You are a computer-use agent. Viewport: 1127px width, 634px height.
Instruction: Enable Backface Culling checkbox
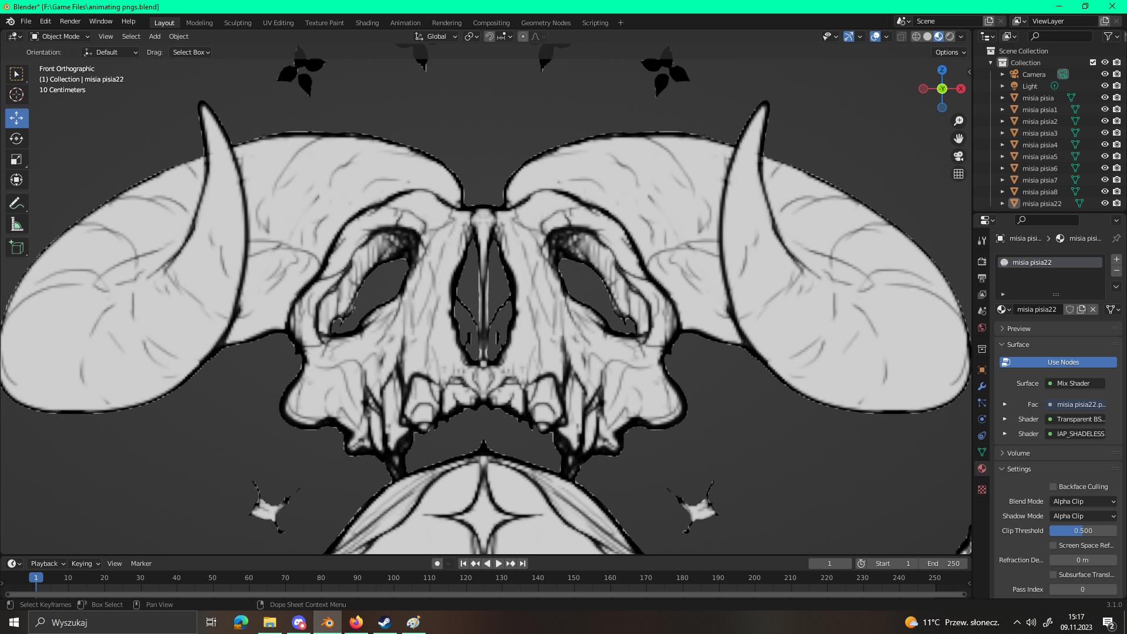1053,487
